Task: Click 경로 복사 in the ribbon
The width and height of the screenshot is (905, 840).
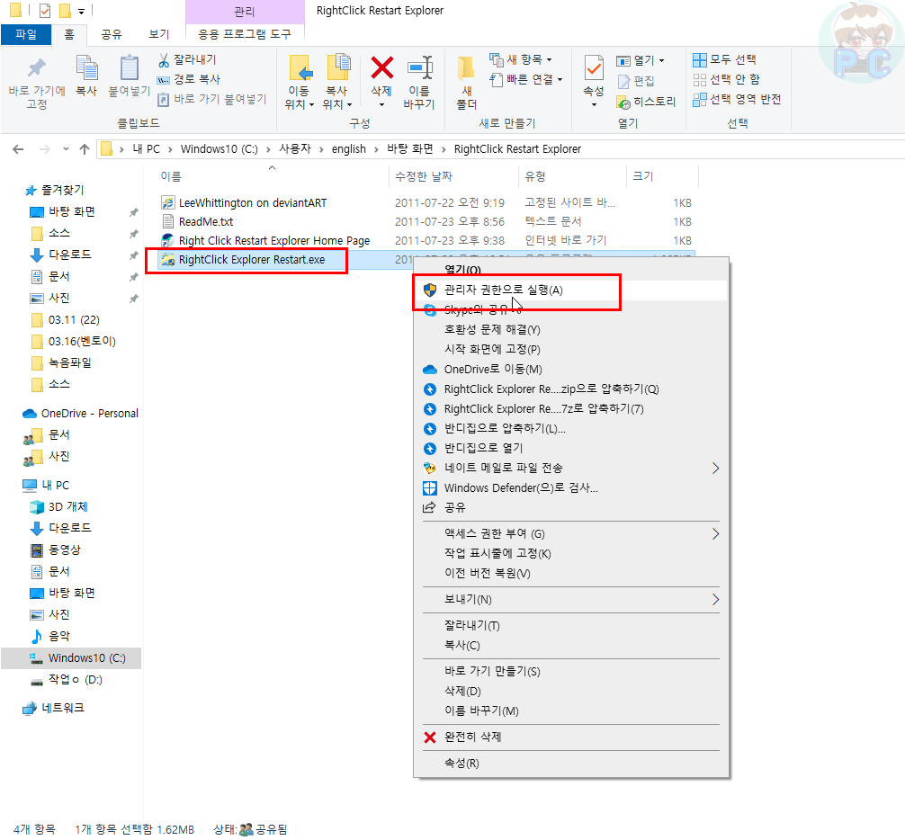Action: (x=189, y=79)
